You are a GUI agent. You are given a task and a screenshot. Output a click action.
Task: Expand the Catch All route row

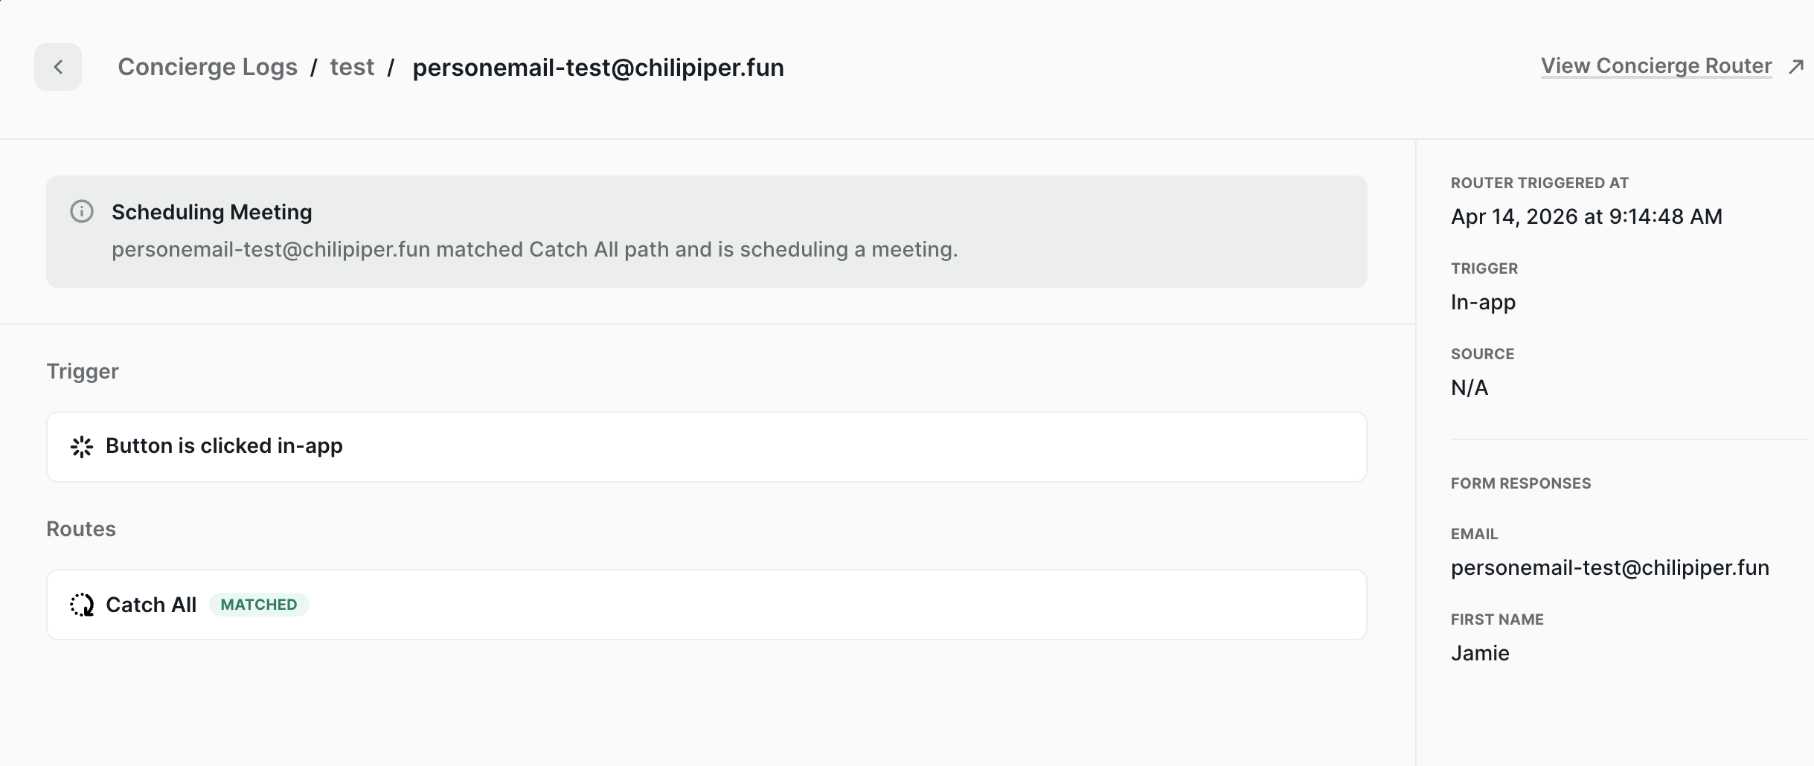coord(706,605)
